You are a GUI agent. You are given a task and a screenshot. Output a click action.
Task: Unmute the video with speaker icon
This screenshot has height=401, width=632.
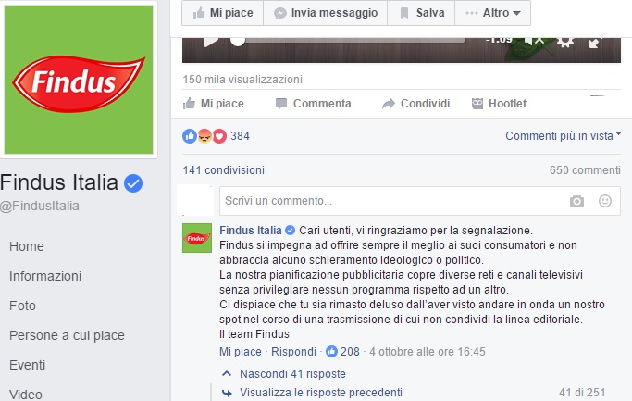[534, 41]
